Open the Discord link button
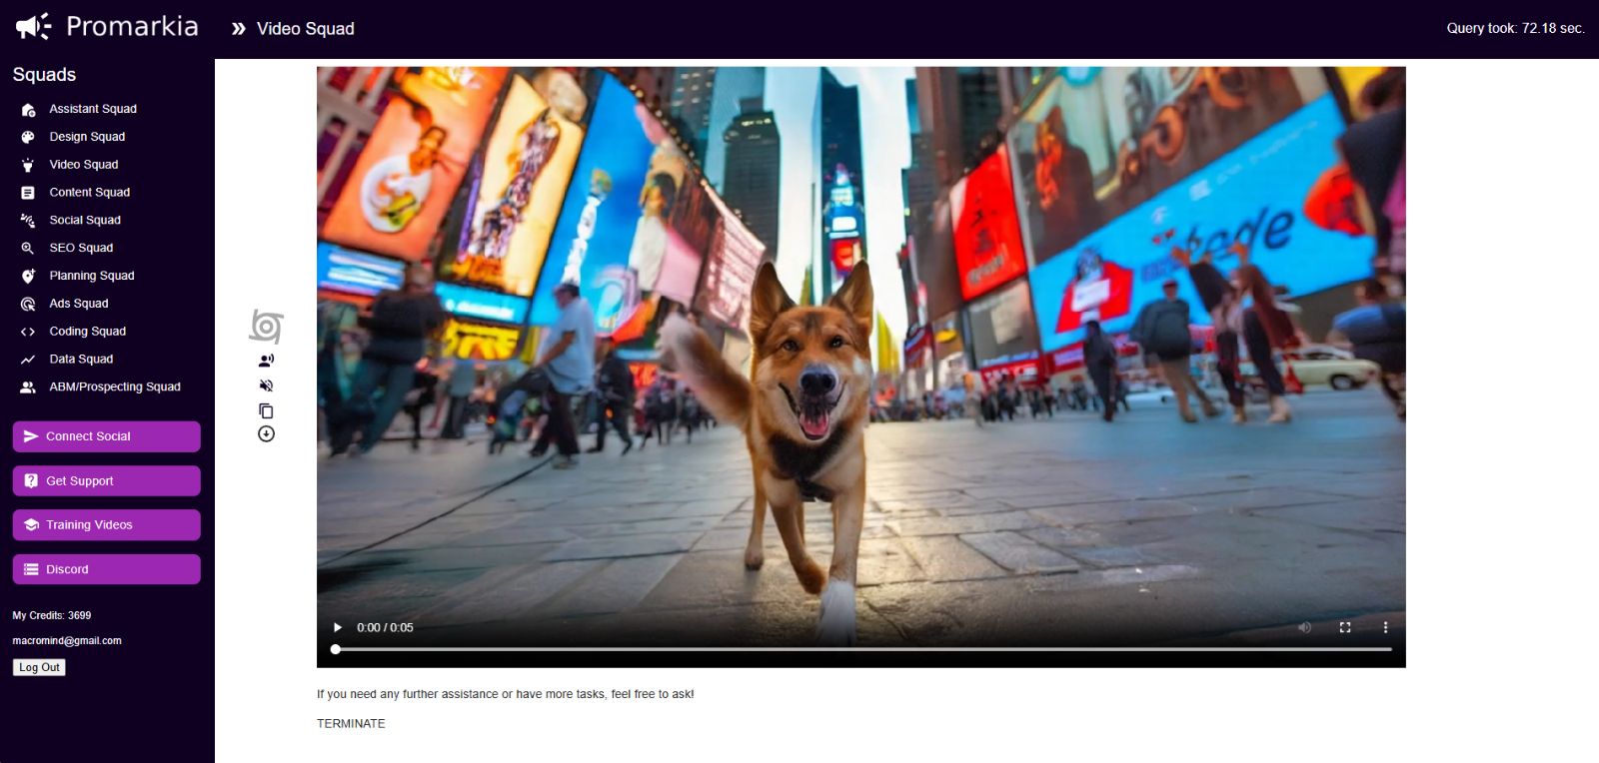This screenshot has height=763, width=1599. pos(106,569)
